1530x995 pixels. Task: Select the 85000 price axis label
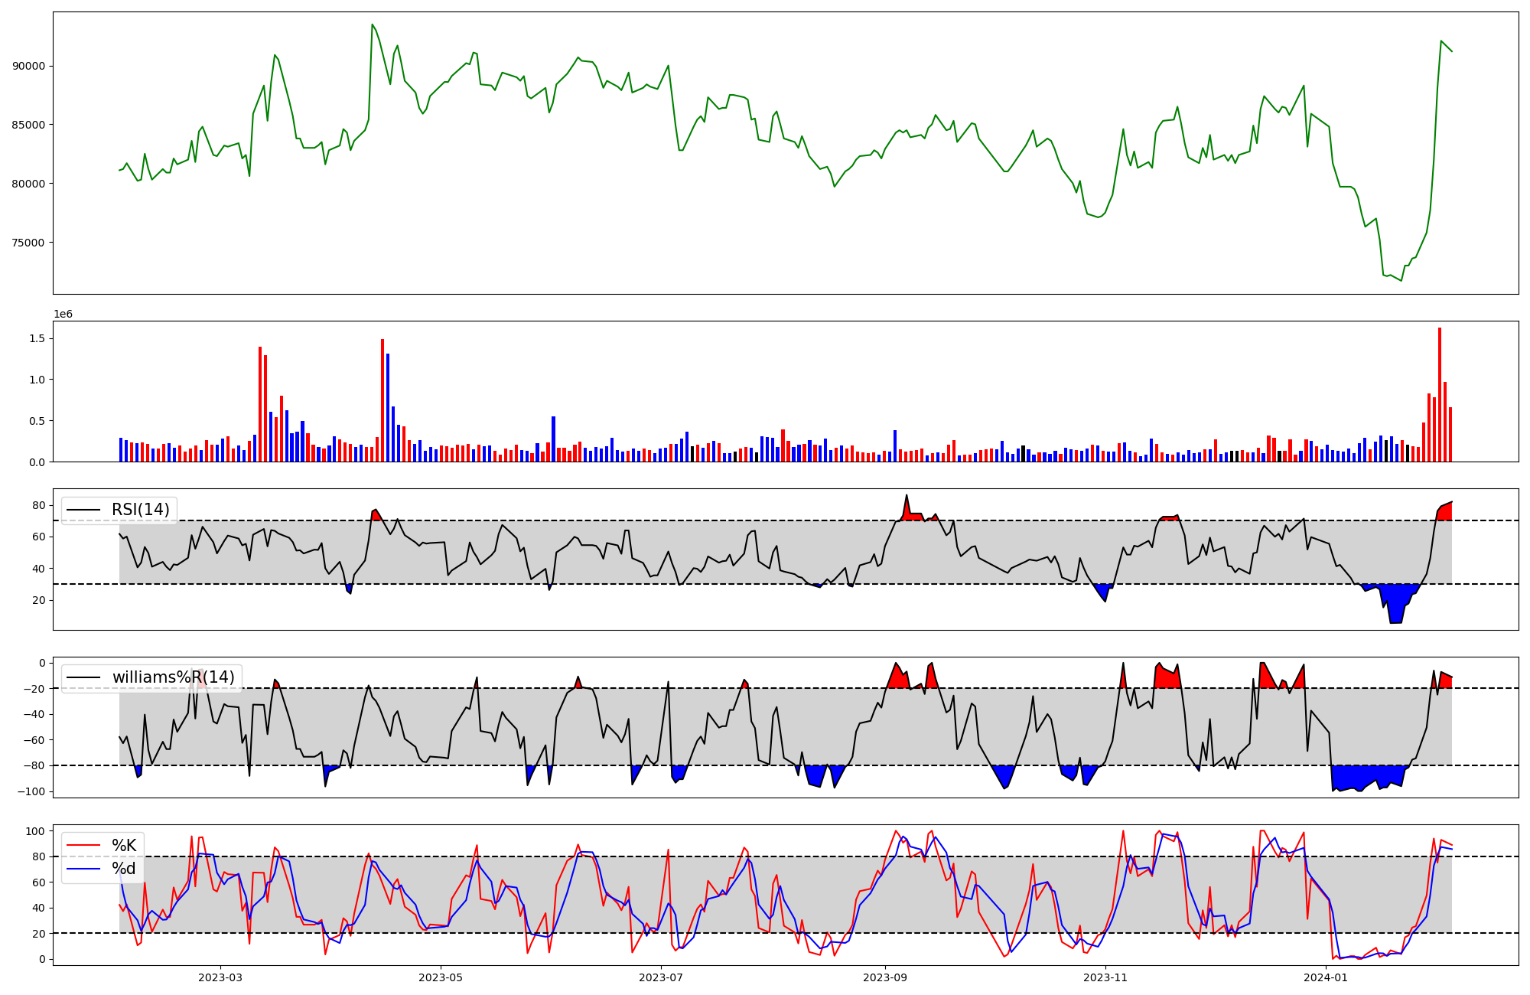[29, 125]
